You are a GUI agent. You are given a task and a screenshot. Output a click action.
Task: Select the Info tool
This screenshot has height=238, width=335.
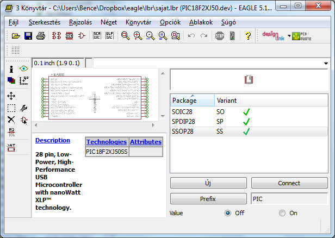click(x=11, y=69)
